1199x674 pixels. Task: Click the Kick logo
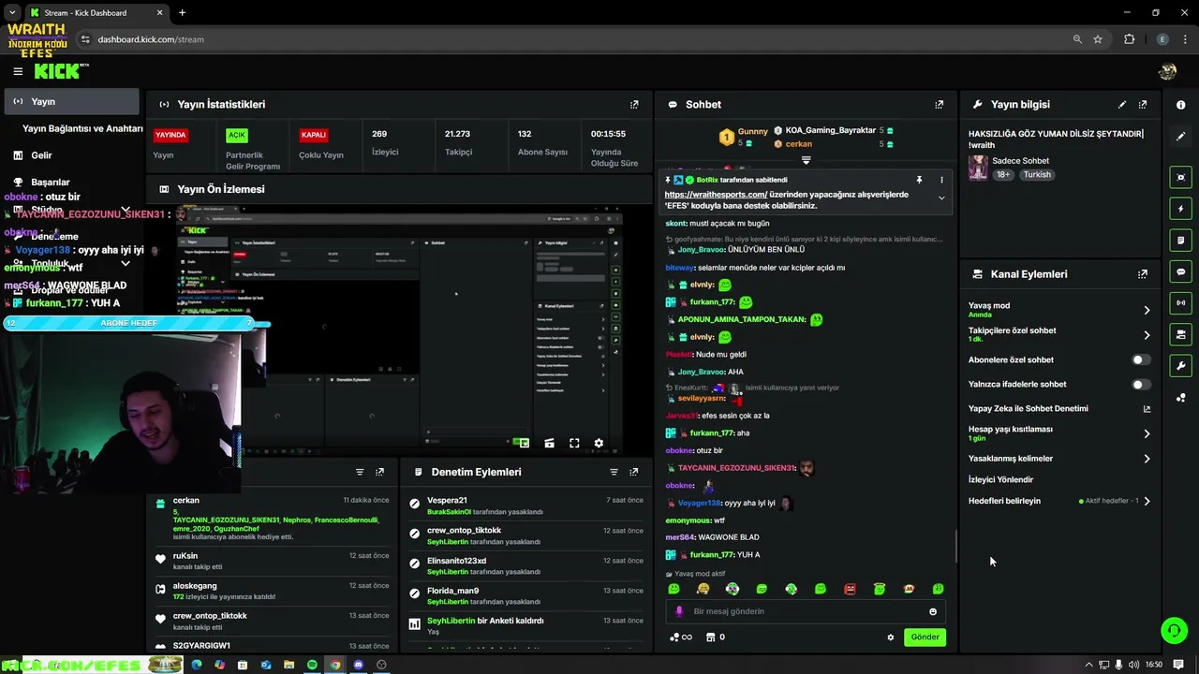(x=61, y=71)
